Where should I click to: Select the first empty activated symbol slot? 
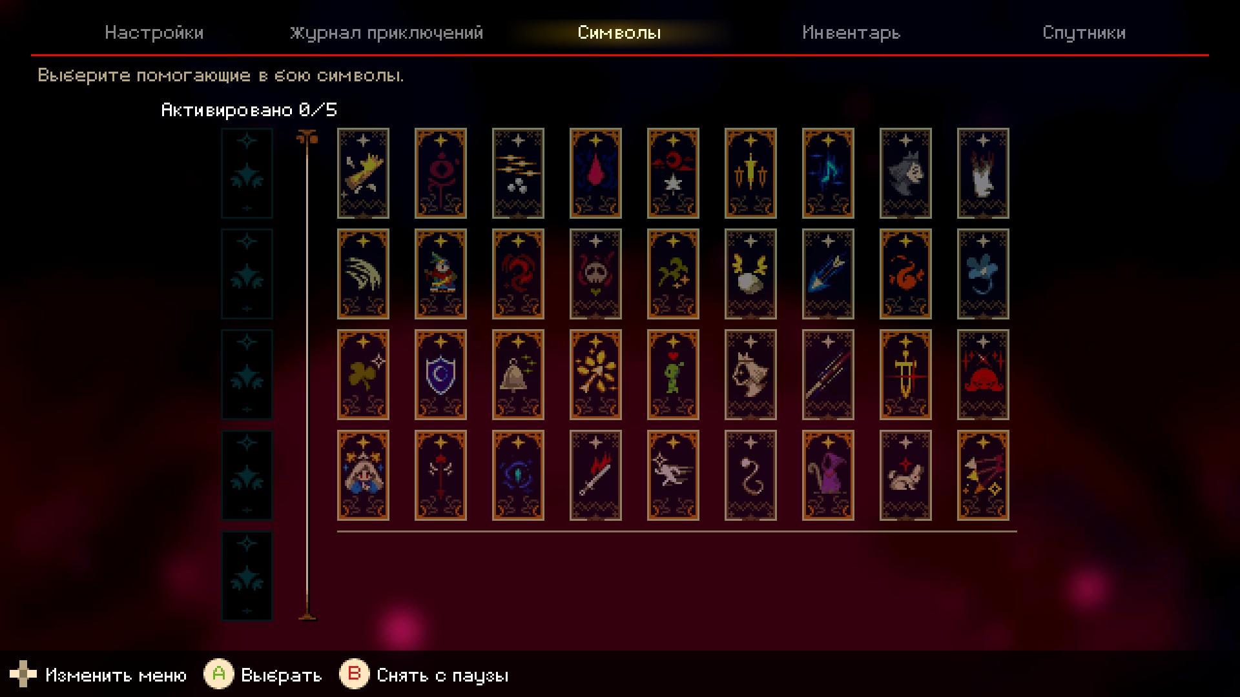pos(247,173)
